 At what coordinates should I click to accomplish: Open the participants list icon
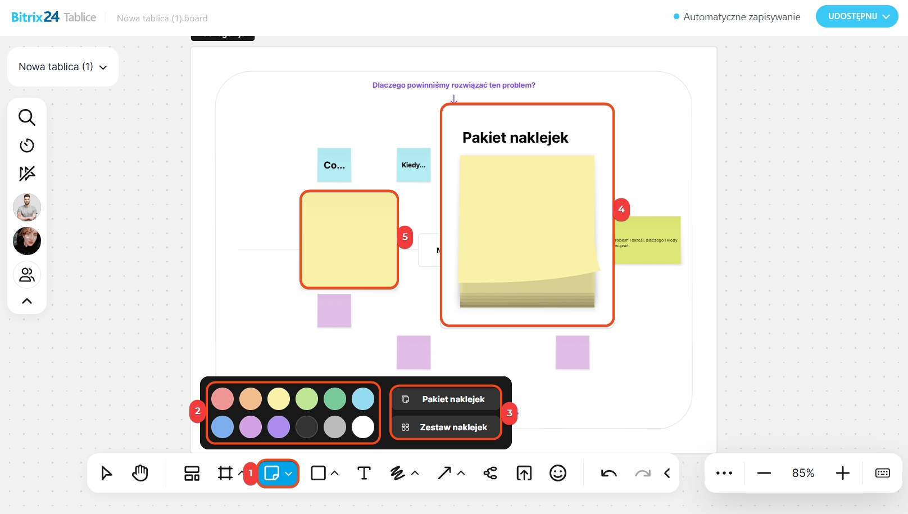(27, 275)
